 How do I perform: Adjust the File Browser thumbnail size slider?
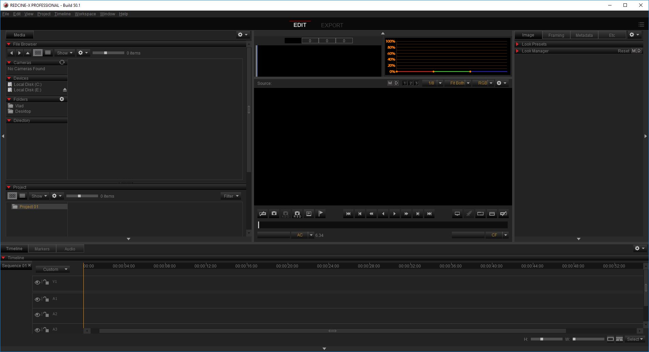108,53
